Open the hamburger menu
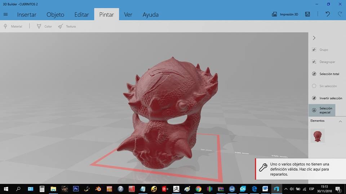 pos(5,14)
